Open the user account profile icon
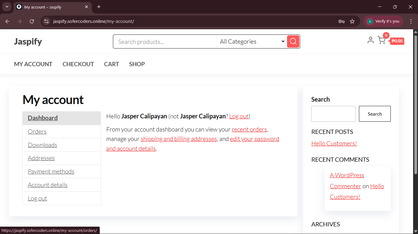 pyautogui.click(x=370, y=40)
